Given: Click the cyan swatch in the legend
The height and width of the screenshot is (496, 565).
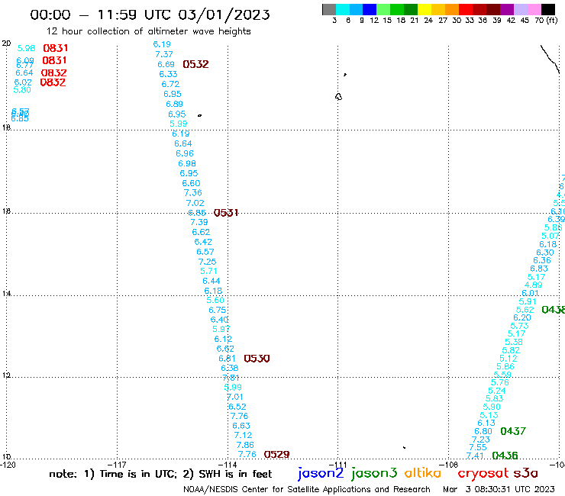Looking at the screenshot, I should (x=343, y=9).
